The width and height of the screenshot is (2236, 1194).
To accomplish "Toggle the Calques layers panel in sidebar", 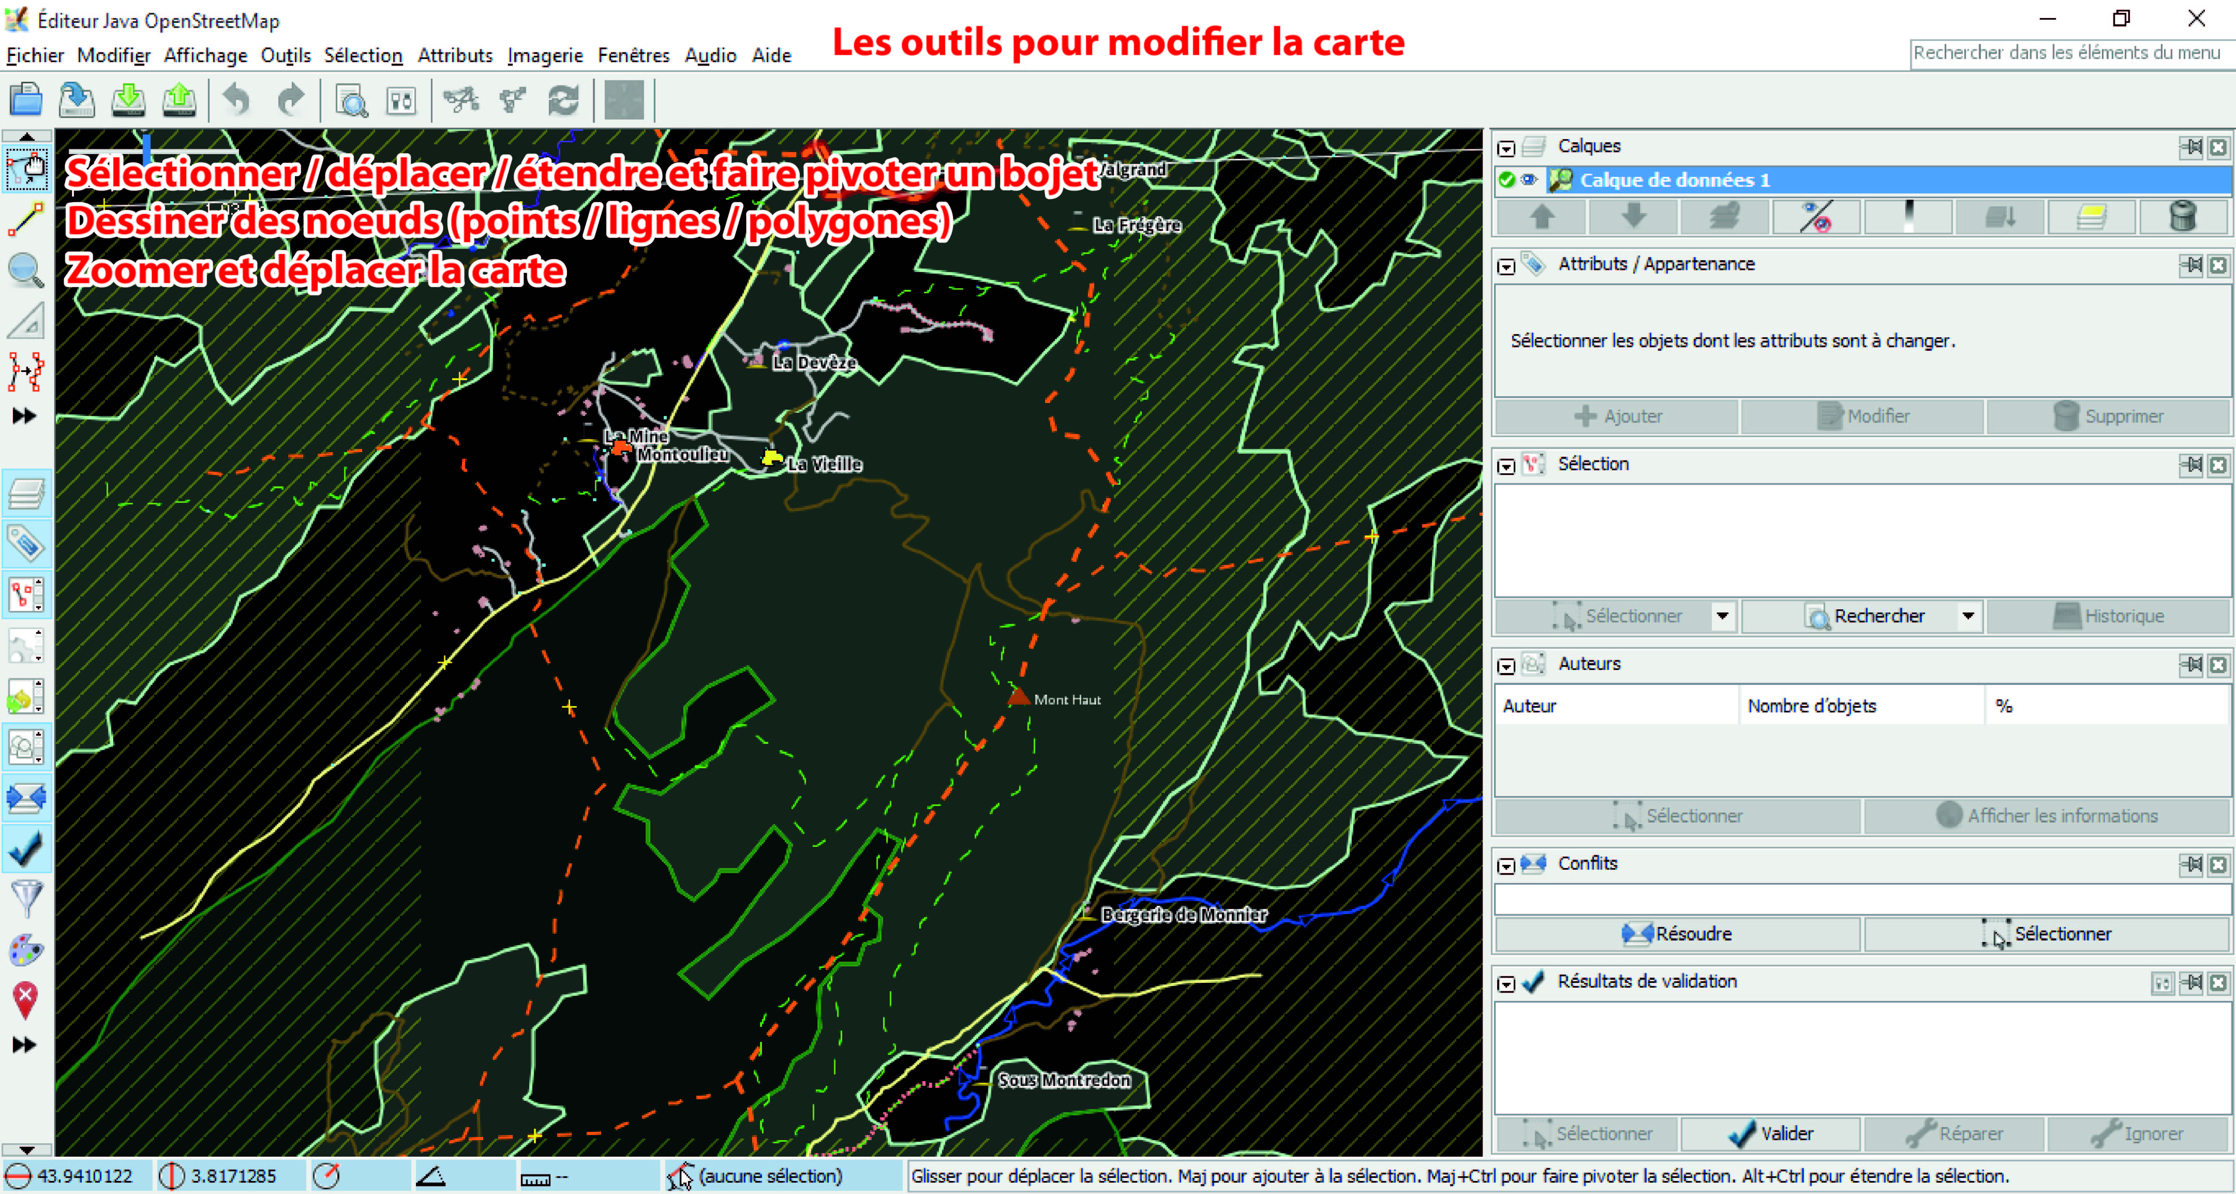I will (x=26, y=495).
